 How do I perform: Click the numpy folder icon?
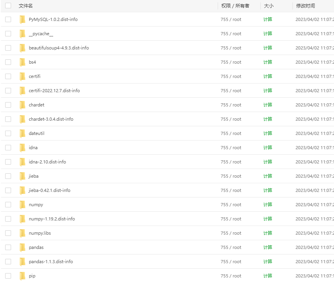coord(23,205)
